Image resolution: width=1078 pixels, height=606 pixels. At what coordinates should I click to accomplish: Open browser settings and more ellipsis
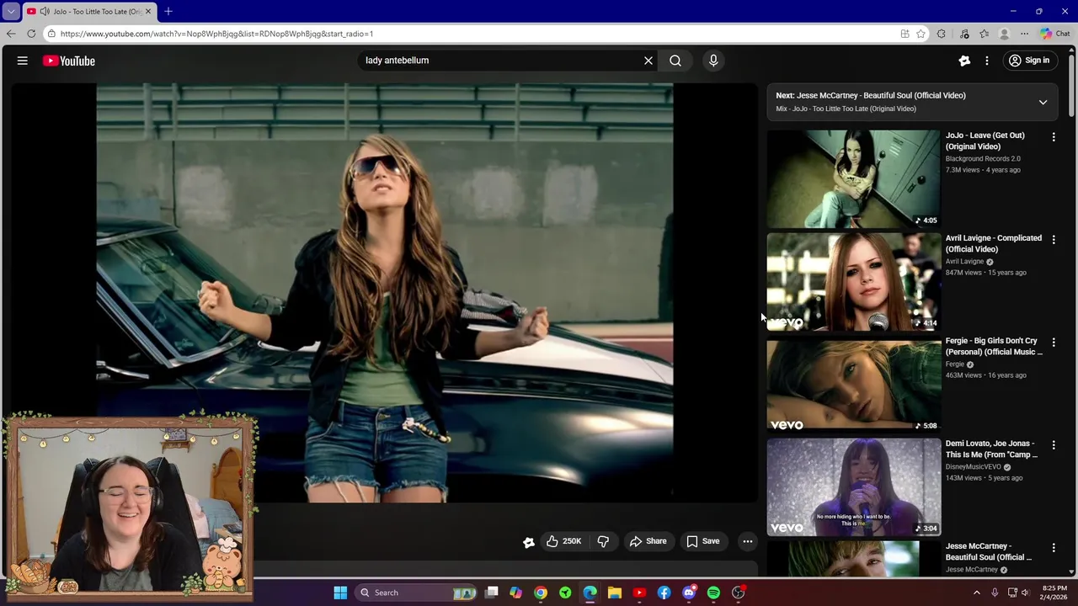[x=1024, y=34]
